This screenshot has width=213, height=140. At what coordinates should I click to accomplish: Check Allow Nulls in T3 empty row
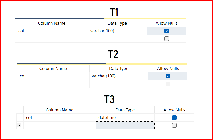[x=174, y=125]
